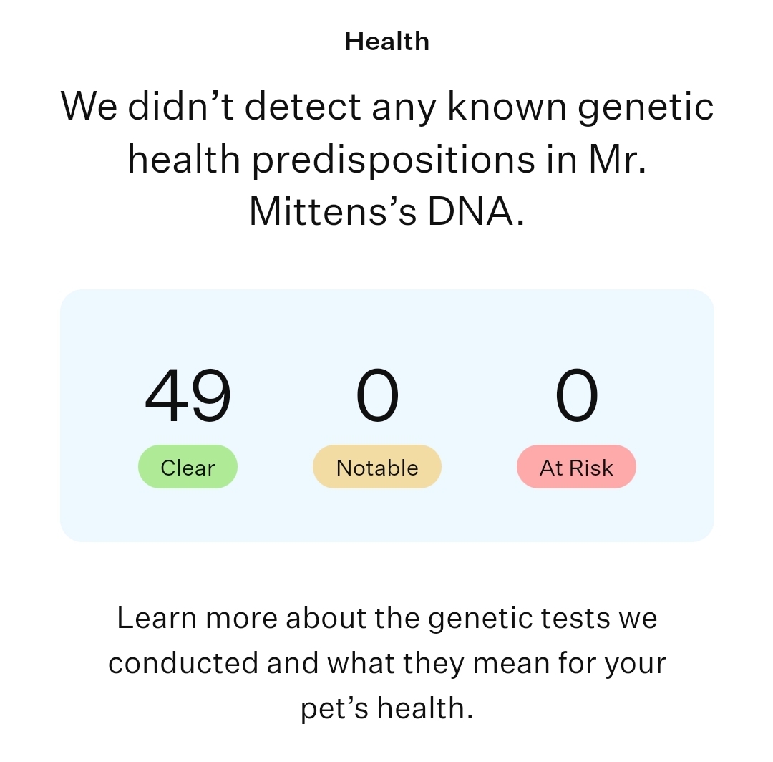Click the words At Risk in red pill

[x=576, y=468]
